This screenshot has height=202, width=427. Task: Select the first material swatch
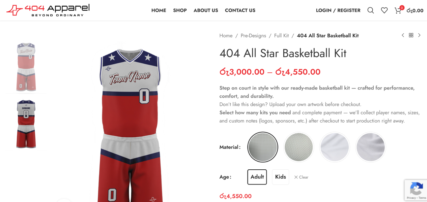pyautogui.click(x=263, y=147)
